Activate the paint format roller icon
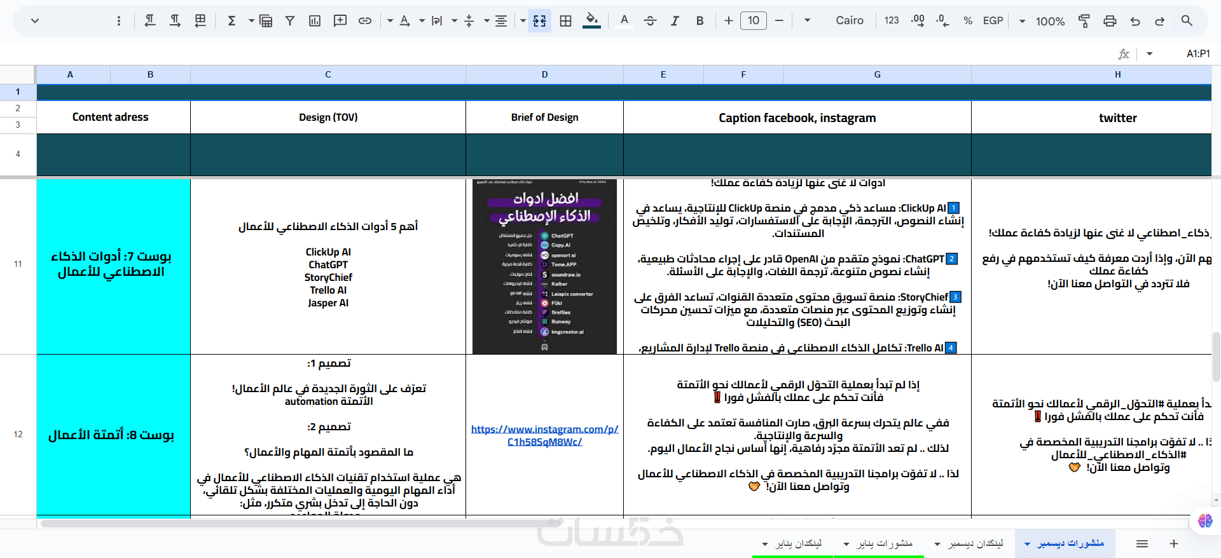Viewport: 1221px width, 558px height. [1084, 21]
